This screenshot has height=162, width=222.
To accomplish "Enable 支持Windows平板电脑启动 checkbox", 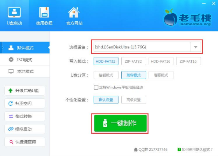I will (x=96, y=87).
